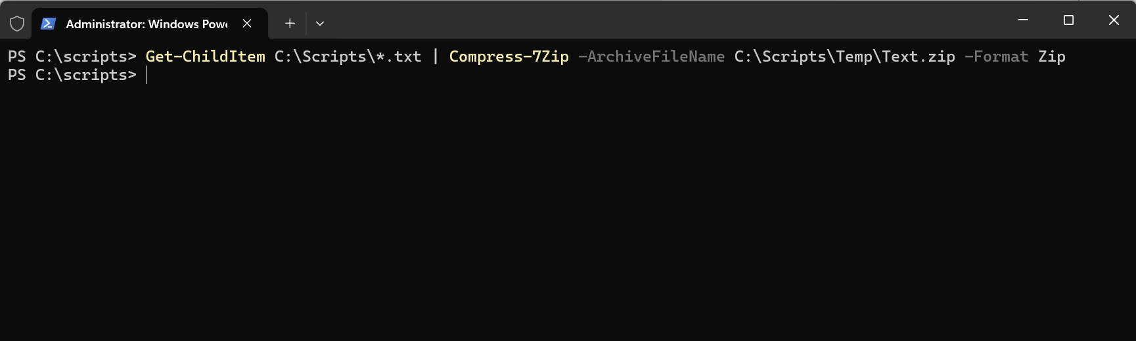Maximize the terminal window
The width and height of the screenshot is (1136, 341).
click(1068, 20)
